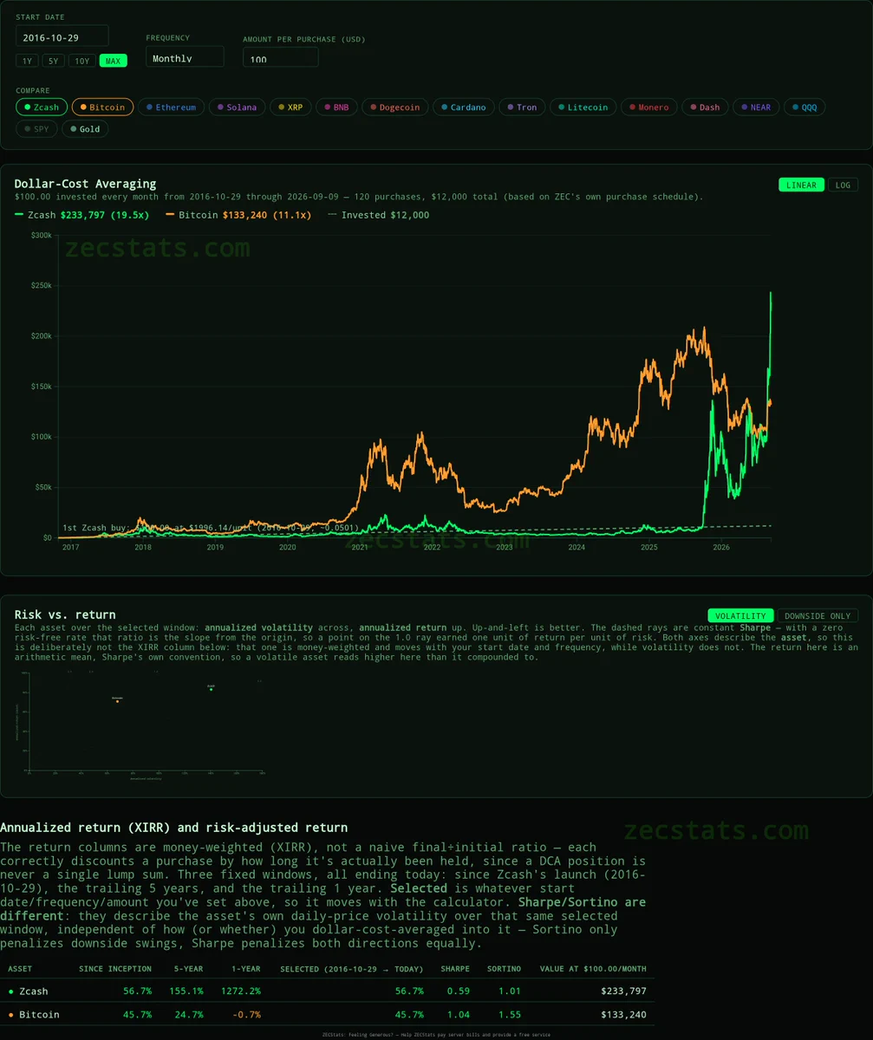Enable Solana in the compare list
Screen dimensions: 873x1040
click(x=238, y=107)
